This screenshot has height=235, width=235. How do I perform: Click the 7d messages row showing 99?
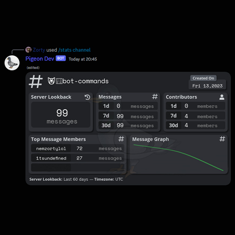click(128, 116)
